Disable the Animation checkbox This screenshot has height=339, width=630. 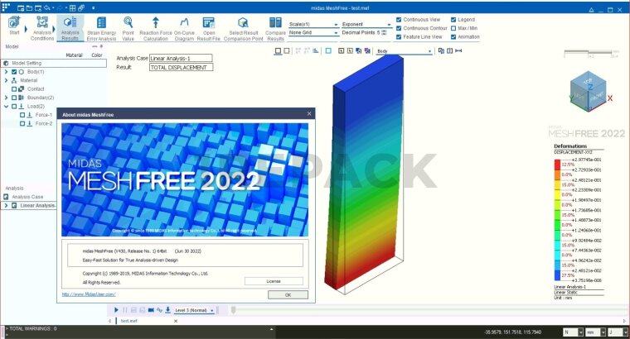(x=453, y=36)
